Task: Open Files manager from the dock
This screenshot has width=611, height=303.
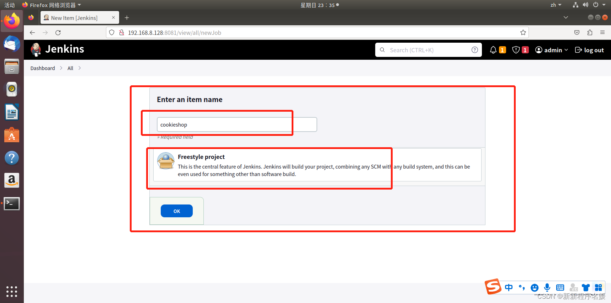Action: 12,67
